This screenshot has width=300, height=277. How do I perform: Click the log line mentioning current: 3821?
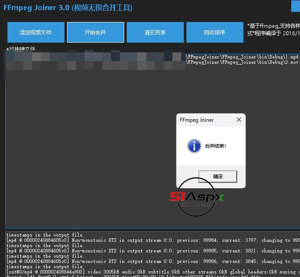pos(153,251)
